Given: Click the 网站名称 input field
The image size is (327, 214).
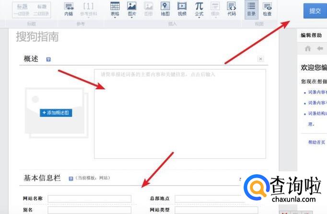Looking at the screenshot, I should (90, 199).
